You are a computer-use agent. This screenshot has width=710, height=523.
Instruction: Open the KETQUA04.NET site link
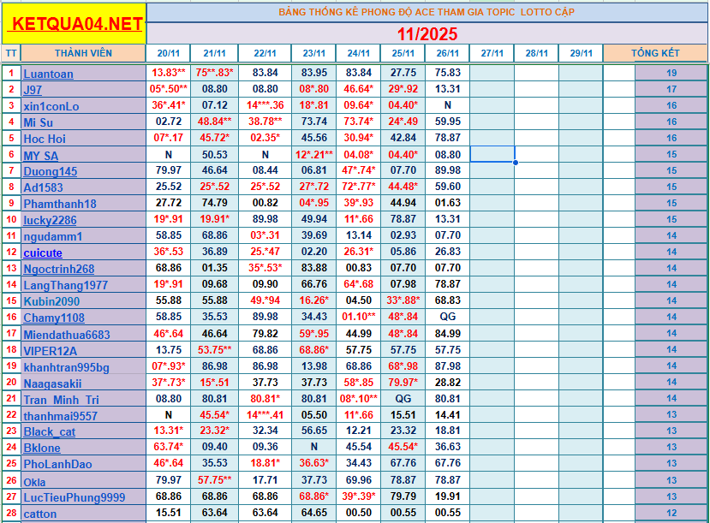coord(74,24)
